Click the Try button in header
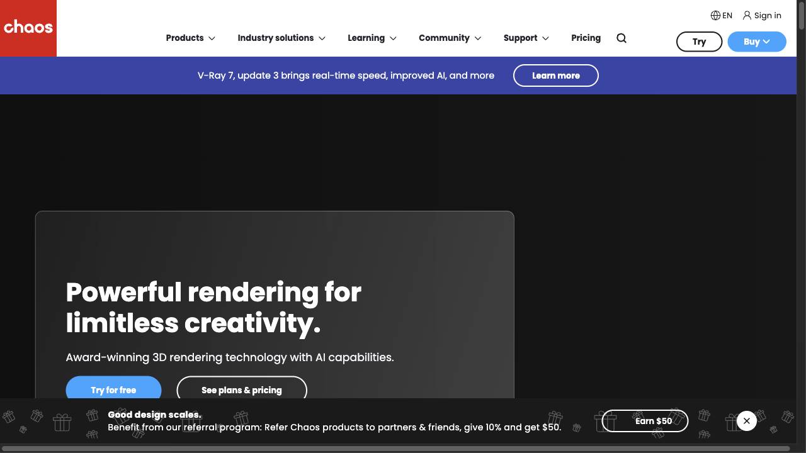The image size is (806, 453). [x=699, y=42]
